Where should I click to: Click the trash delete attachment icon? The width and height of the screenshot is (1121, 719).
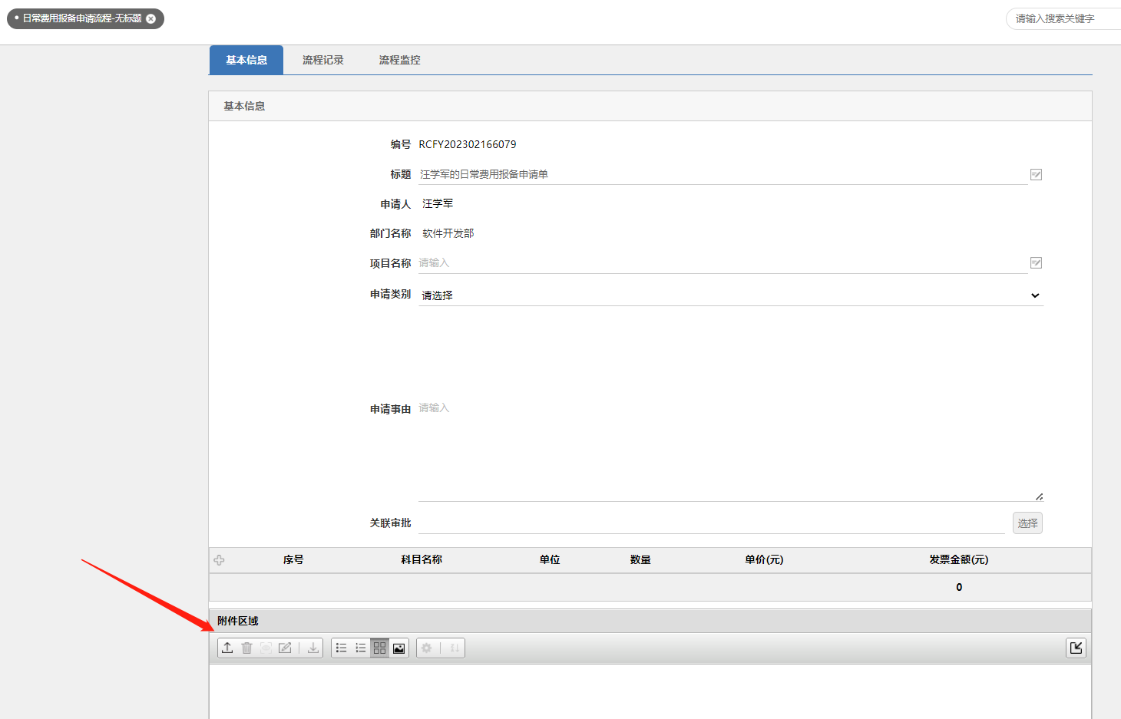[x=246, y=648]
